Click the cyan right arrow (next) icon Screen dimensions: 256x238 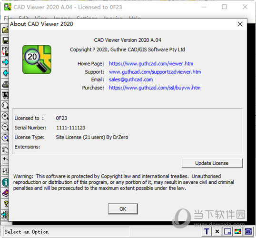5,62
